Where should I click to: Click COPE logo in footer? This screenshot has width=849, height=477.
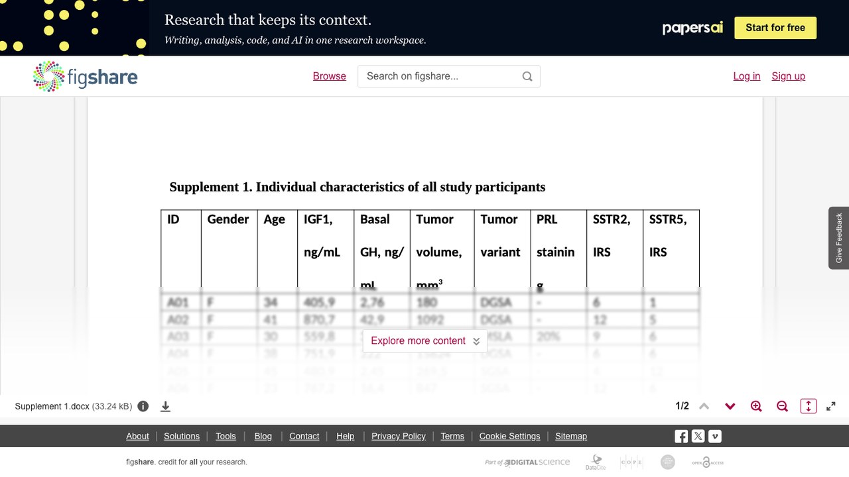[x=631, y=462]
